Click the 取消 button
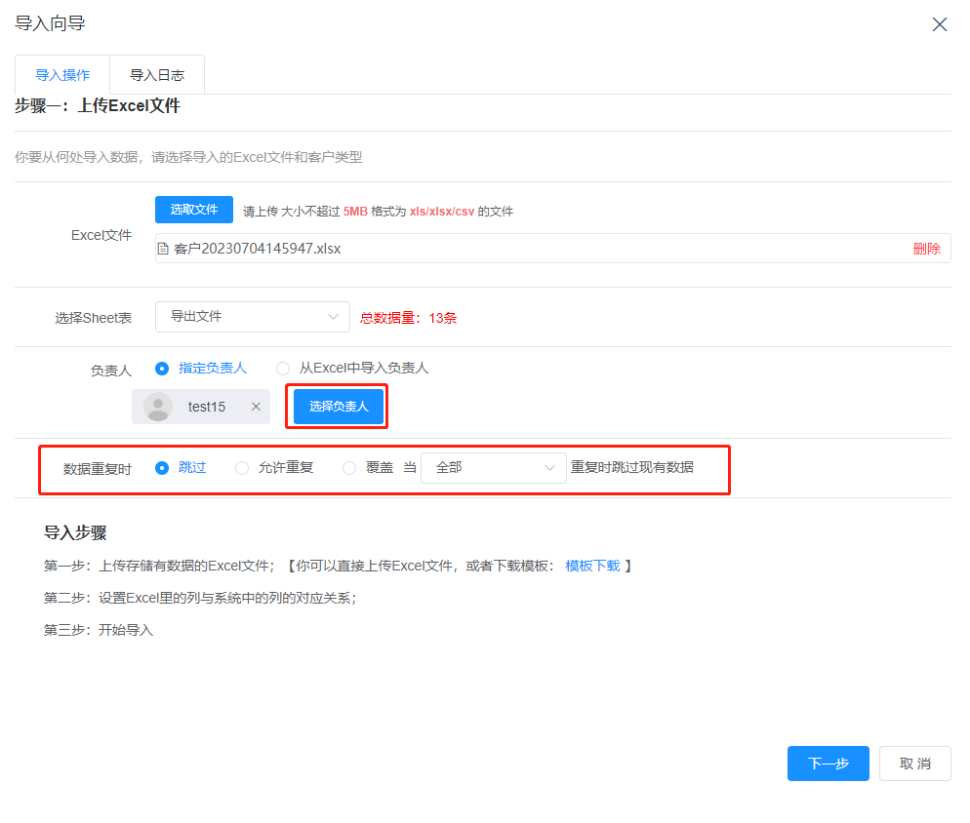This screenshot has width=970, height=823. pyautogui.click(x=914, y=764)
